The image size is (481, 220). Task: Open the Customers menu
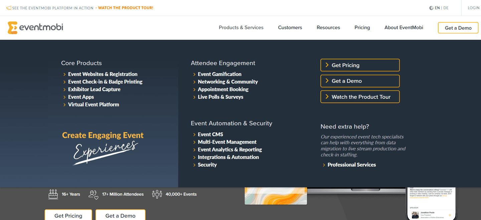tap(290, 28)
